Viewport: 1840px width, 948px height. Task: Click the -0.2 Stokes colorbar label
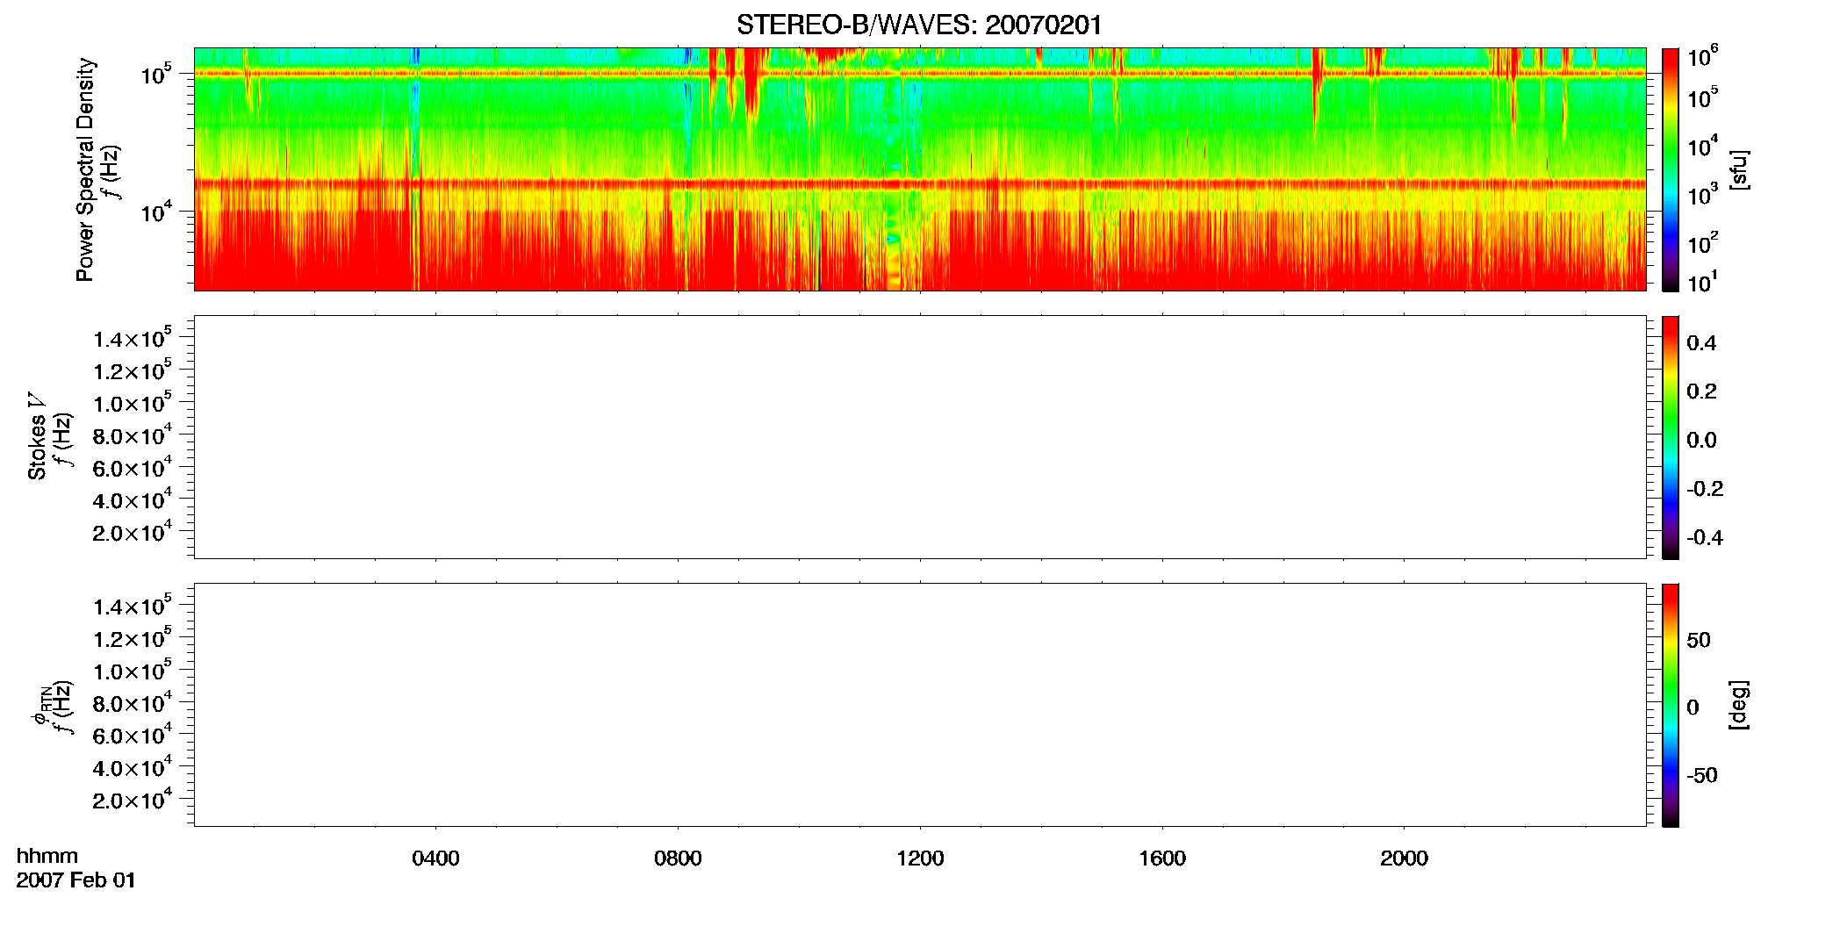[1705, 489]
